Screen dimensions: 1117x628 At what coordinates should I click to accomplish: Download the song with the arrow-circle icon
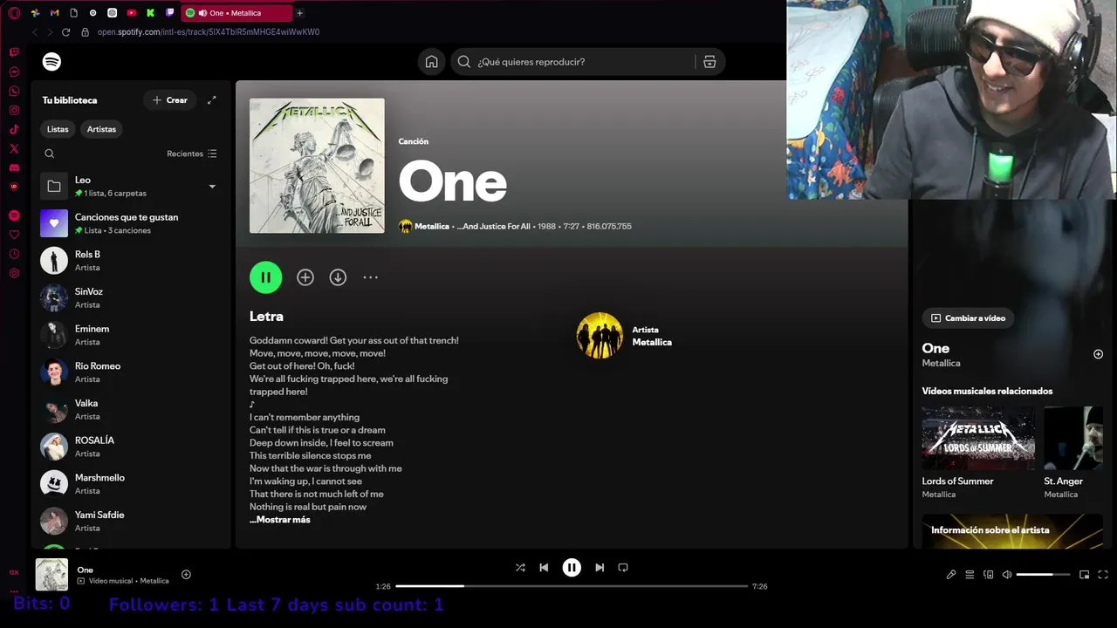coord(338,277)
